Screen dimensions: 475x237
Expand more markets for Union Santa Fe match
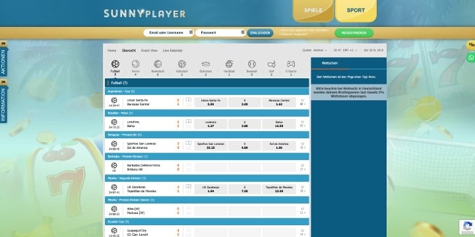(x=302, y=104)
